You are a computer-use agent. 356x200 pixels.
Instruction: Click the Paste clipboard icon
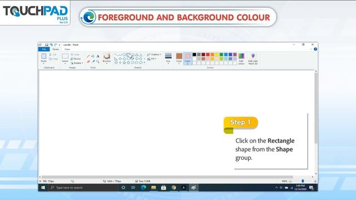click(43, 56)
